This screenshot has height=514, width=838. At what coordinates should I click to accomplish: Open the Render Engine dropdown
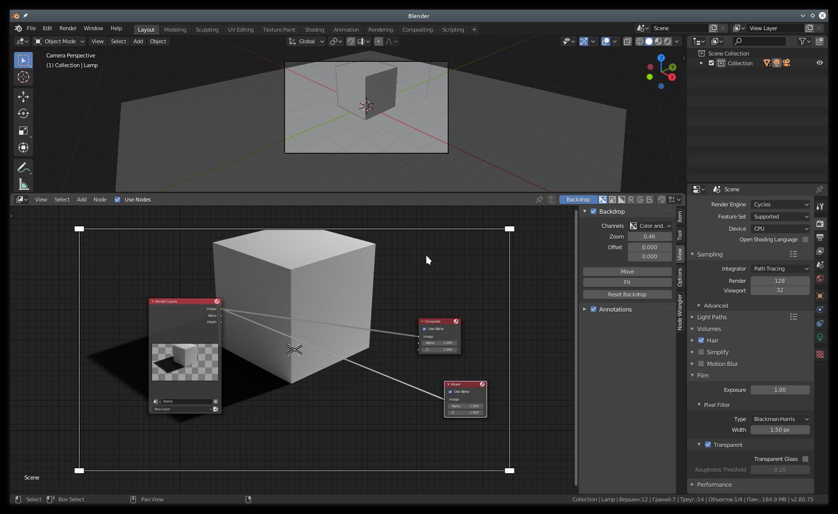coord(780,205)
